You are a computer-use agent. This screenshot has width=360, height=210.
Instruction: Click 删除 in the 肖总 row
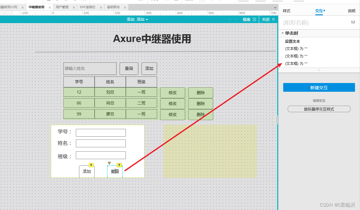point(201,104)
